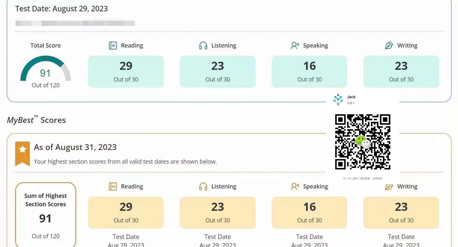
Task: Click the Jack profile avatar icon
Action: [x=338, y=100]
